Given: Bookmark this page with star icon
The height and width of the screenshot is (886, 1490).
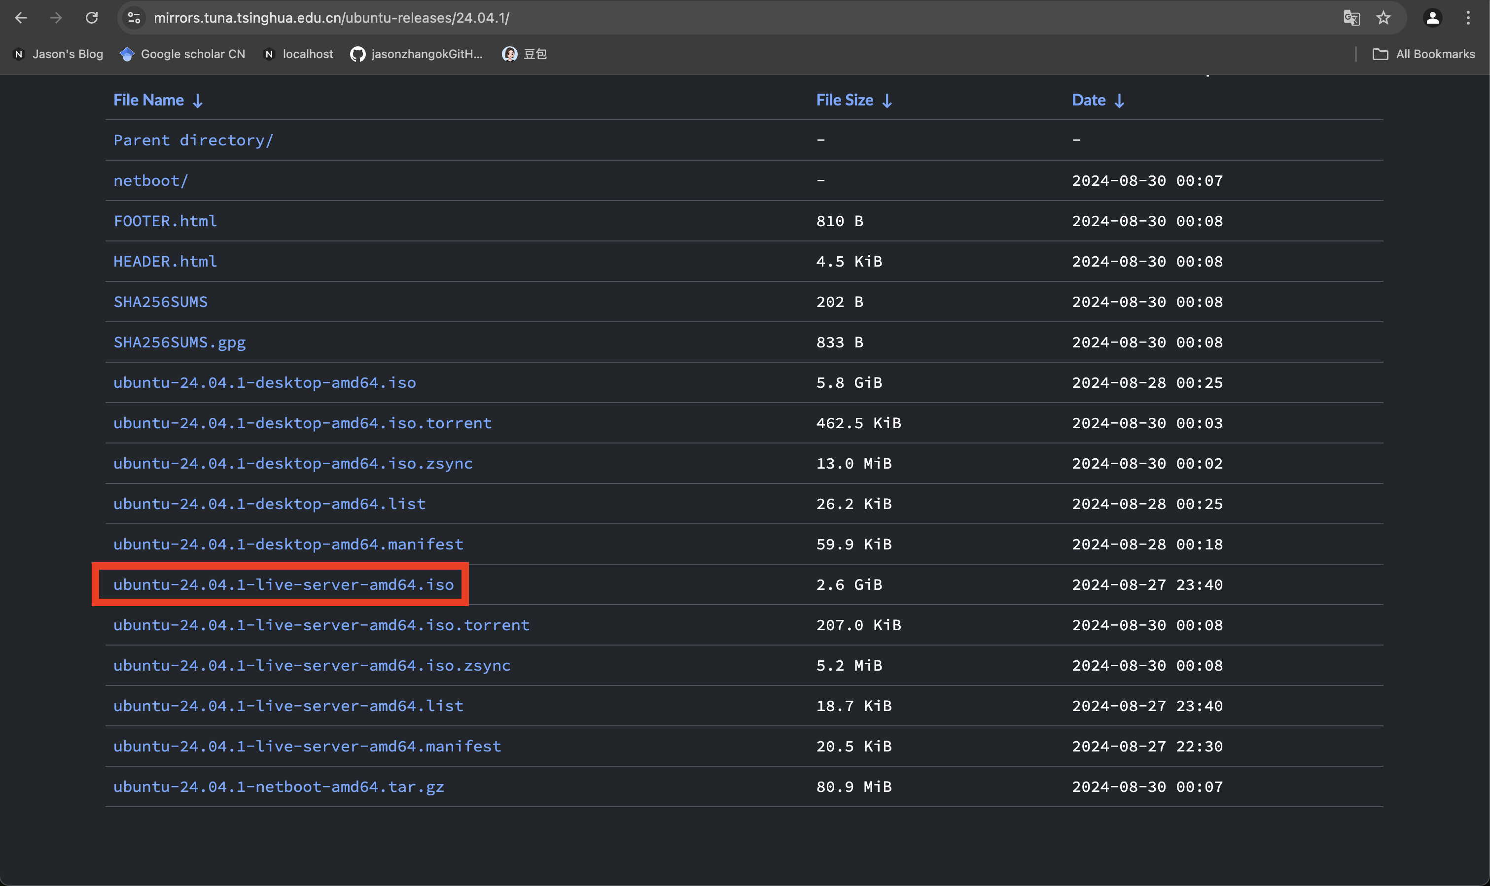Looking at the screenshot, I should pyautogui.click(x=1383, y=18).
